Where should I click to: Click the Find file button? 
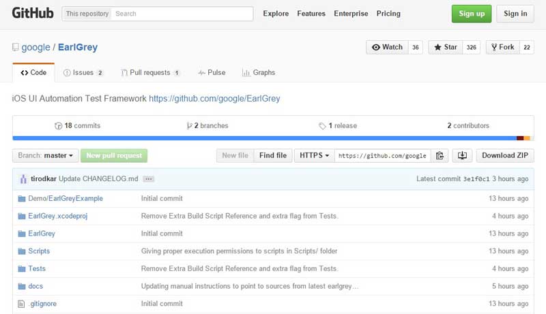(273, 155)
